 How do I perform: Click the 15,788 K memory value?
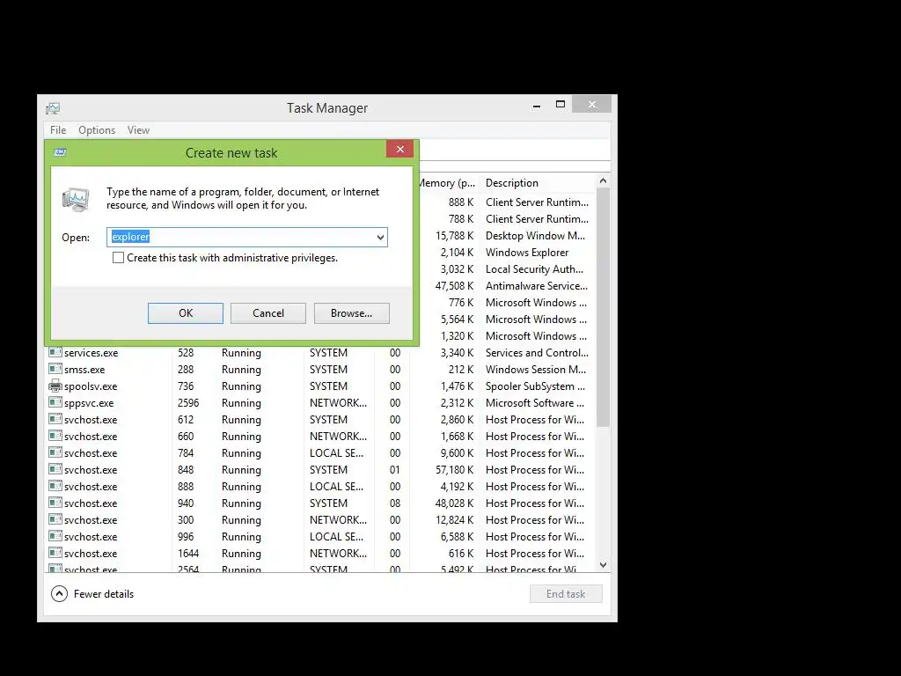click(455, 236)
